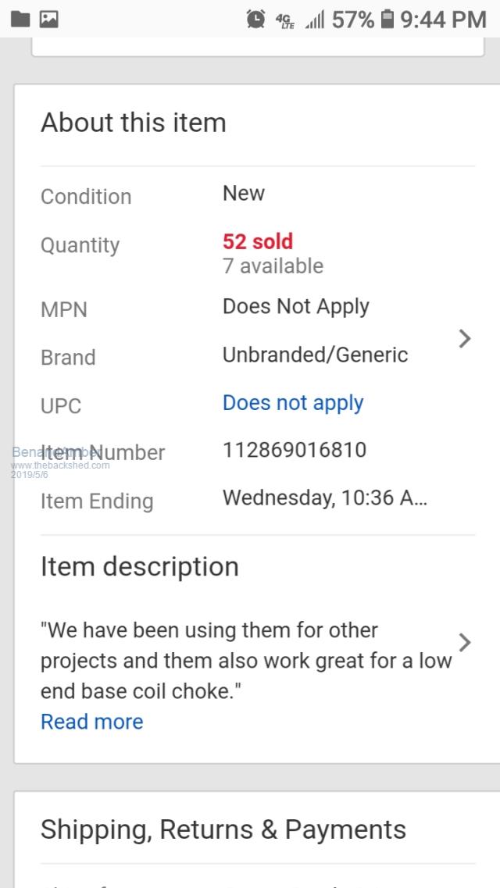Tap the 57% battery percentage
The width and height of the screenshot is (500, 888).
tap(353, 20)
